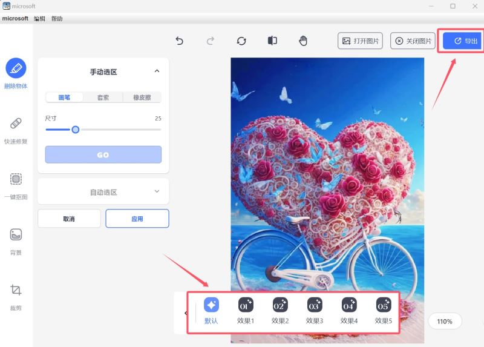Click the heart bicycle image on canvas
Viewport: 484px width, 347px height.
coord(327,200)
